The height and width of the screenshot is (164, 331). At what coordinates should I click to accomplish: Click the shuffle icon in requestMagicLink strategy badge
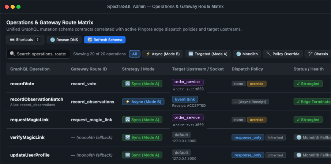[x=128, y=120]
